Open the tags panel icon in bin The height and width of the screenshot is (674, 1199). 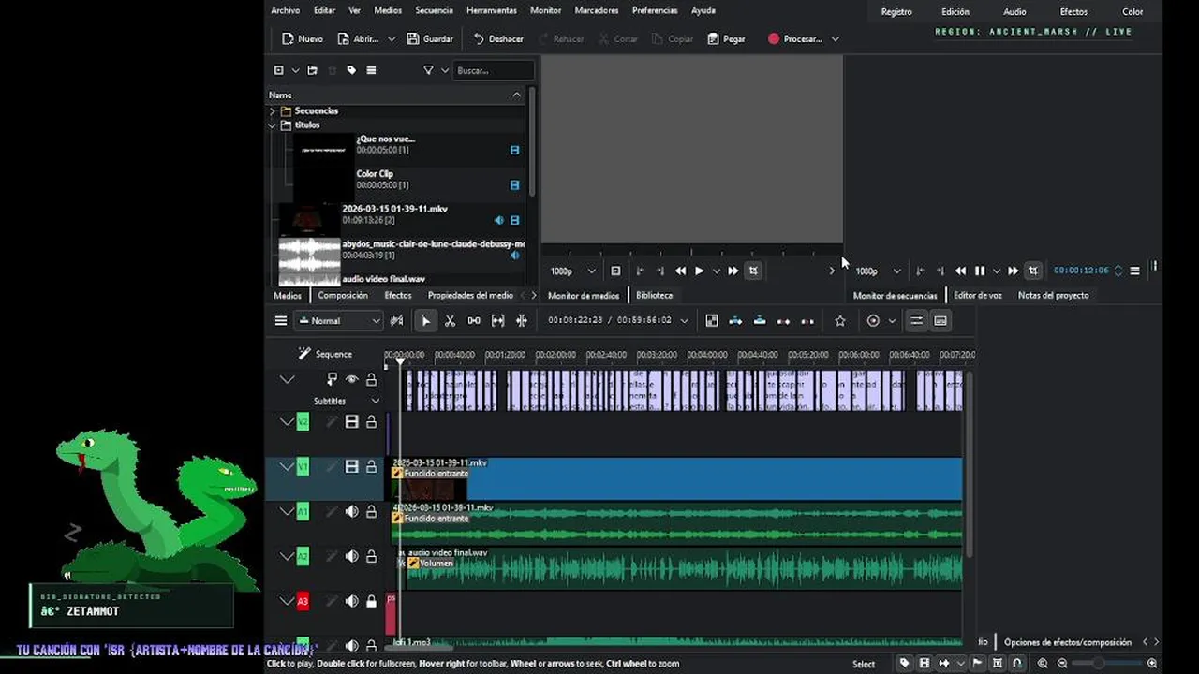[351, 70]
